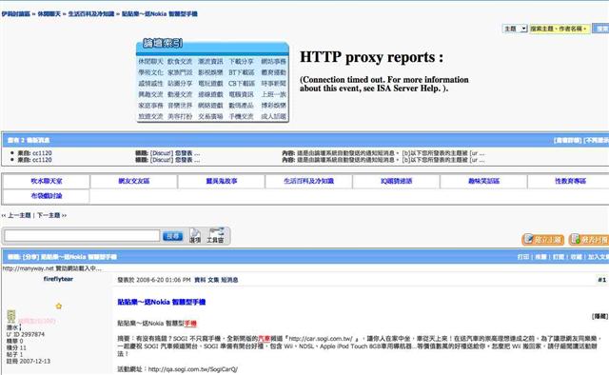Focus the in-thread search text box

[82, 235]
